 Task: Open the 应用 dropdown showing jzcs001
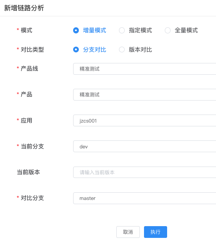[145, 121]
